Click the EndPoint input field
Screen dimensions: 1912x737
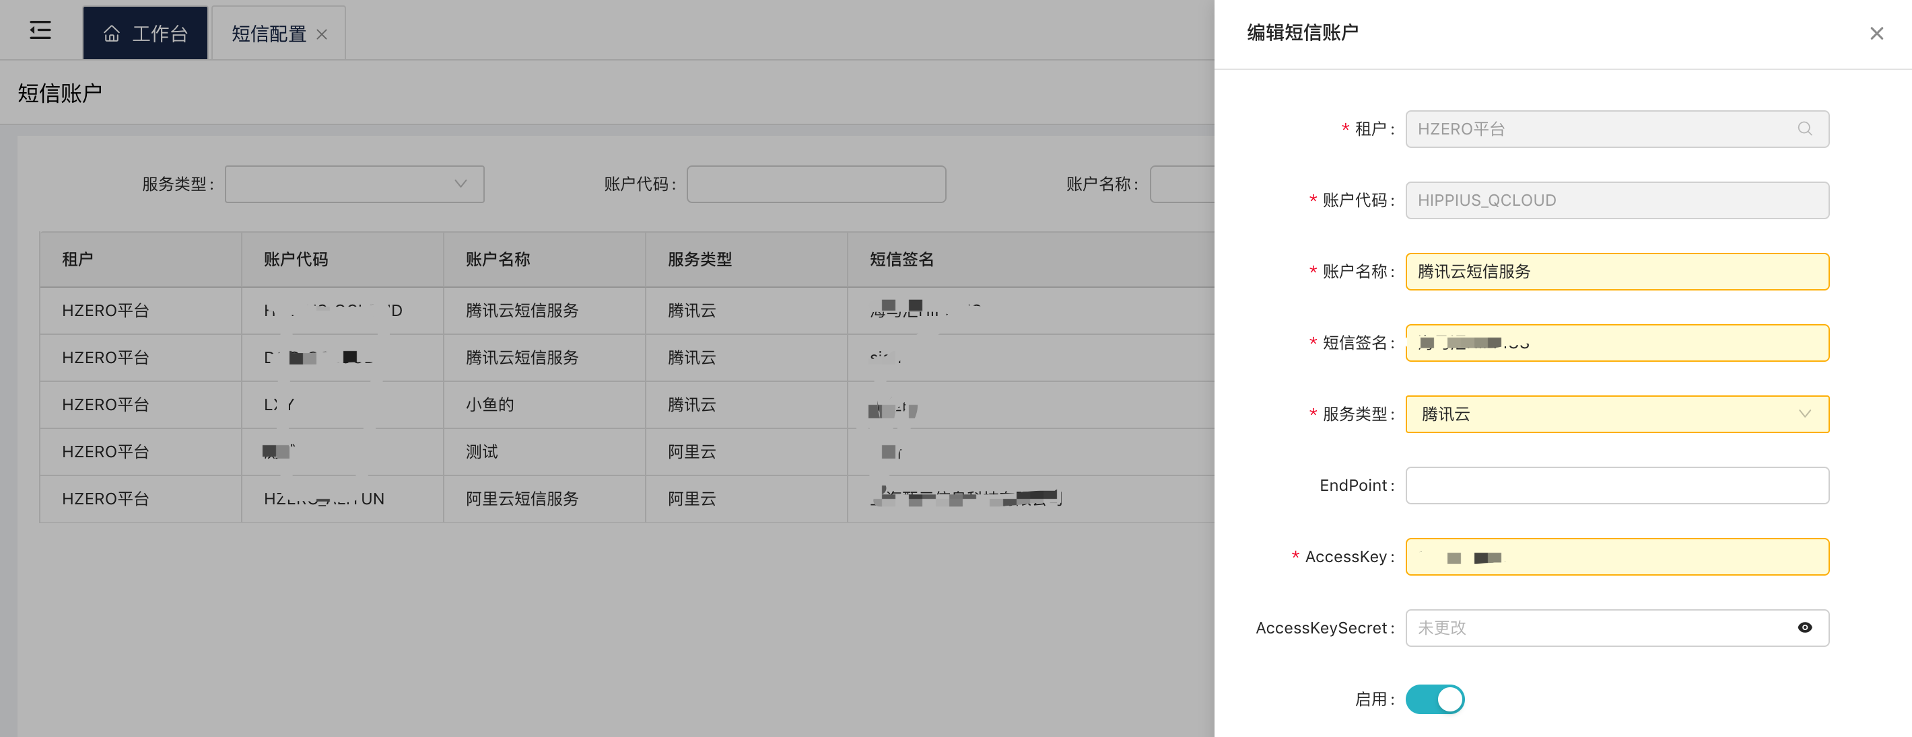pos(1617,485)
